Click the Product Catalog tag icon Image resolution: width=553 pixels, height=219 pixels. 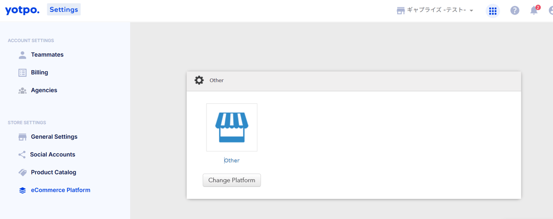(x=23, y=172)
